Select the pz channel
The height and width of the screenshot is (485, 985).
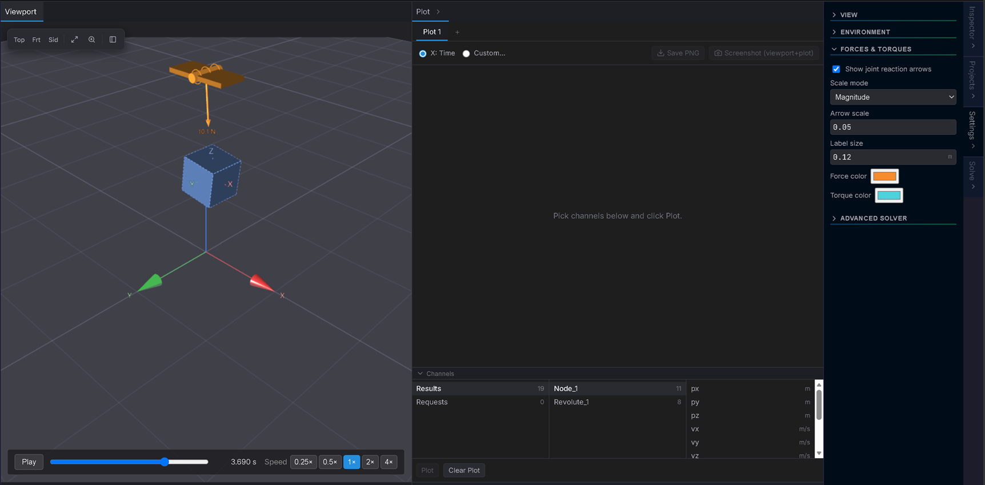pos(751,416)
